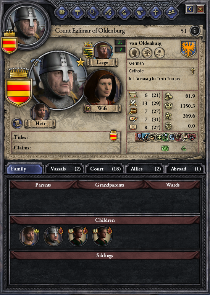
Task: Switch to the Vassals tab
Action: (x=65, y=169)
